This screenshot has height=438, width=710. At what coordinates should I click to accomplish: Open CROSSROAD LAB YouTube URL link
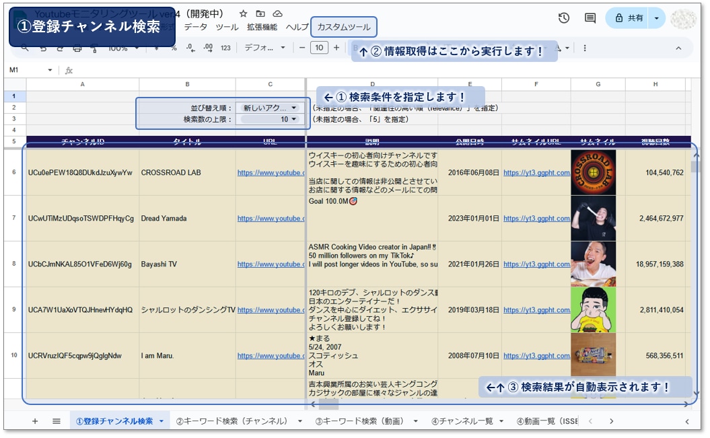[x=271, y=172]
